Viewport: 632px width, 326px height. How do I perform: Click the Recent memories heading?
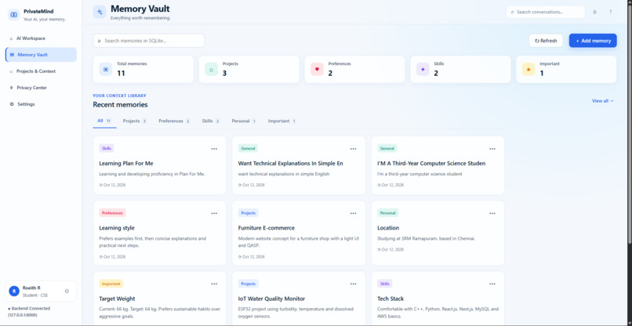pyautogui.click(x=120, y=105)
